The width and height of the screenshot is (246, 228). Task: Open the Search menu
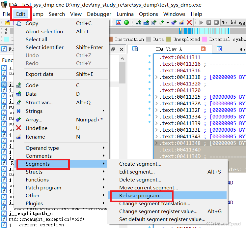(57, 14)
